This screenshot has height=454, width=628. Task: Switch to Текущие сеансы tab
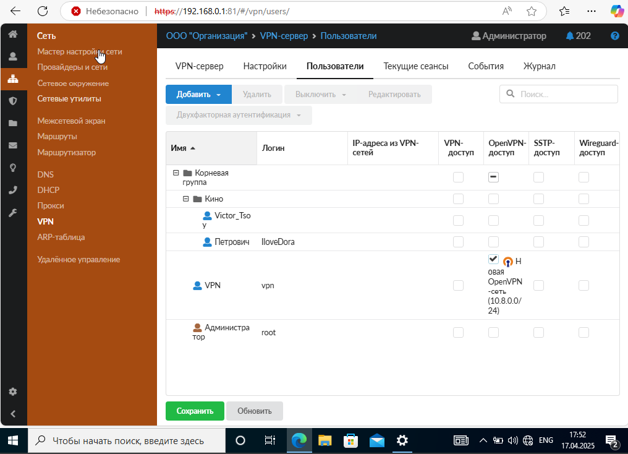point(416,66)
